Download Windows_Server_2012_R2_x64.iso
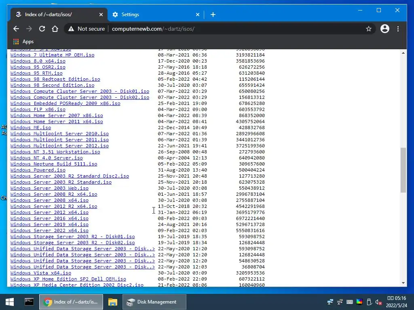This screenshot has width=414, height=310. [54, 206]
